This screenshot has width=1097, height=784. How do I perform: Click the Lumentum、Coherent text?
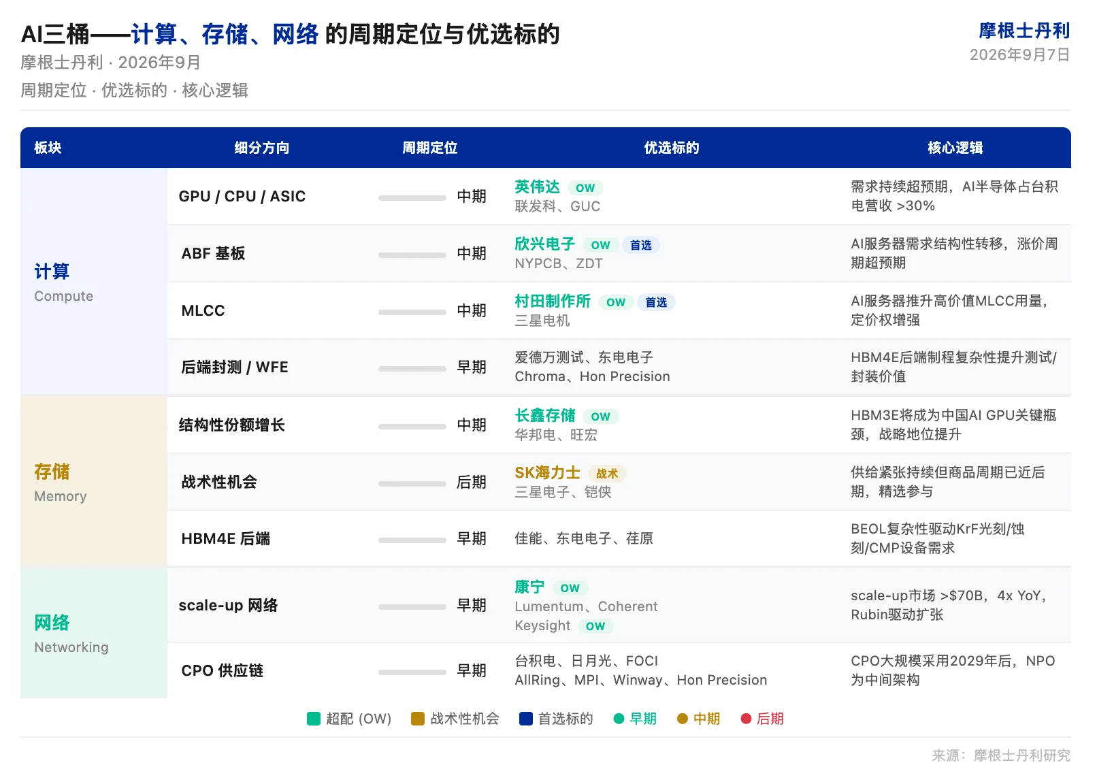586,606
